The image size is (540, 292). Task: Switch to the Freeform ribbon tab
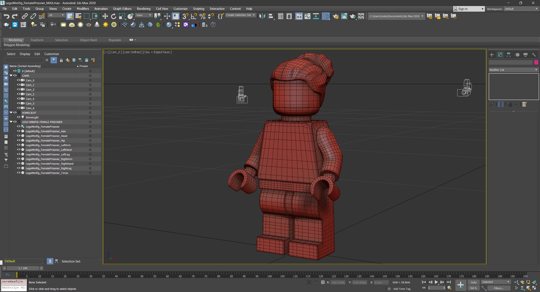coord(37,40)
